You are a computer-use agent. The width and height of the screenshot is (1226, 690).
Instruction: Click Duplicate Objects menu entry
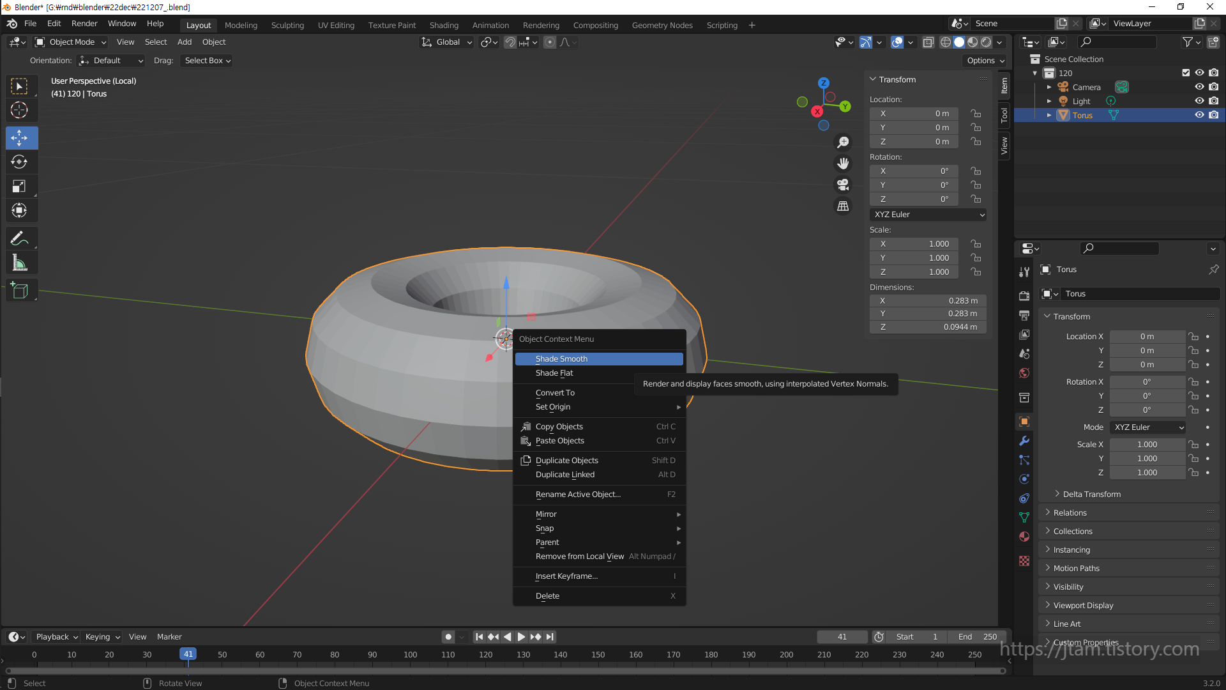coord(566,461)
